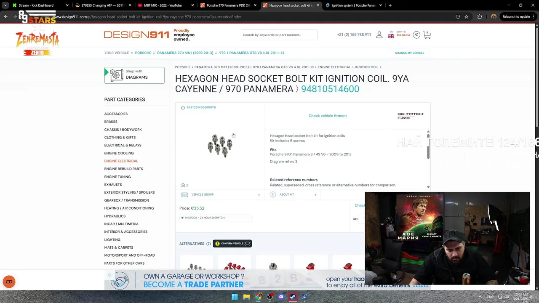Click the Become a Trade Partner banner

point(267,280)
